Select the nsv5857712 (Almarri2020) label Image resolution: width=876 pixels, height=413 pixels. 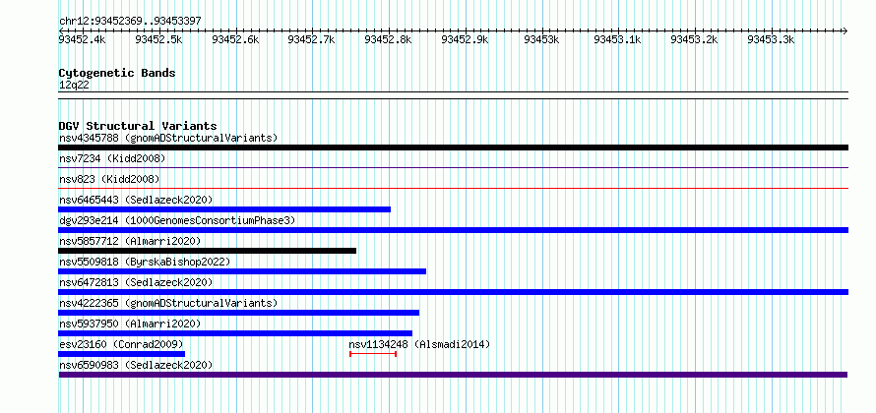[x=130, y=241]
